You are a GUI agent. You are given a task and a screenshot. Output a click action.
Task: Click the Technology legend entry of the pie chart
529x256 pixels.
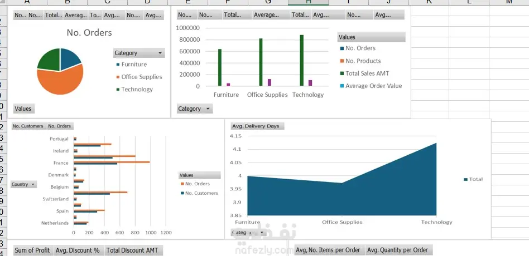[134, 89]
